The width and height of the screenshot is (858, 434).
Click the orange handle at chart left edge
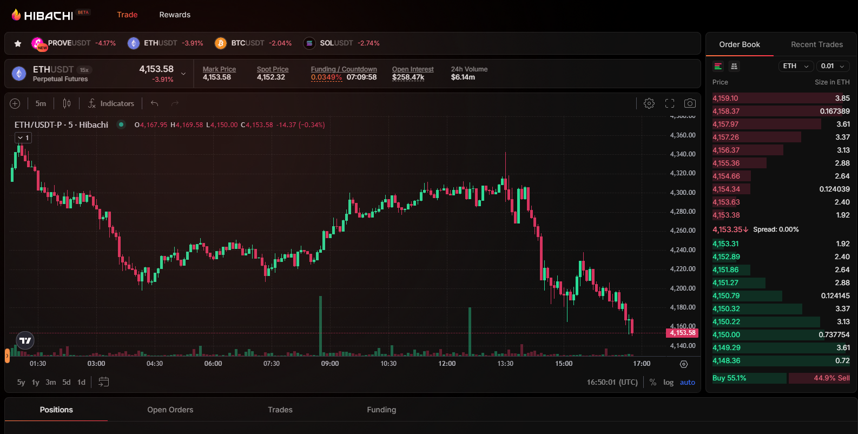pyautogui.click(x=7, y=356)
